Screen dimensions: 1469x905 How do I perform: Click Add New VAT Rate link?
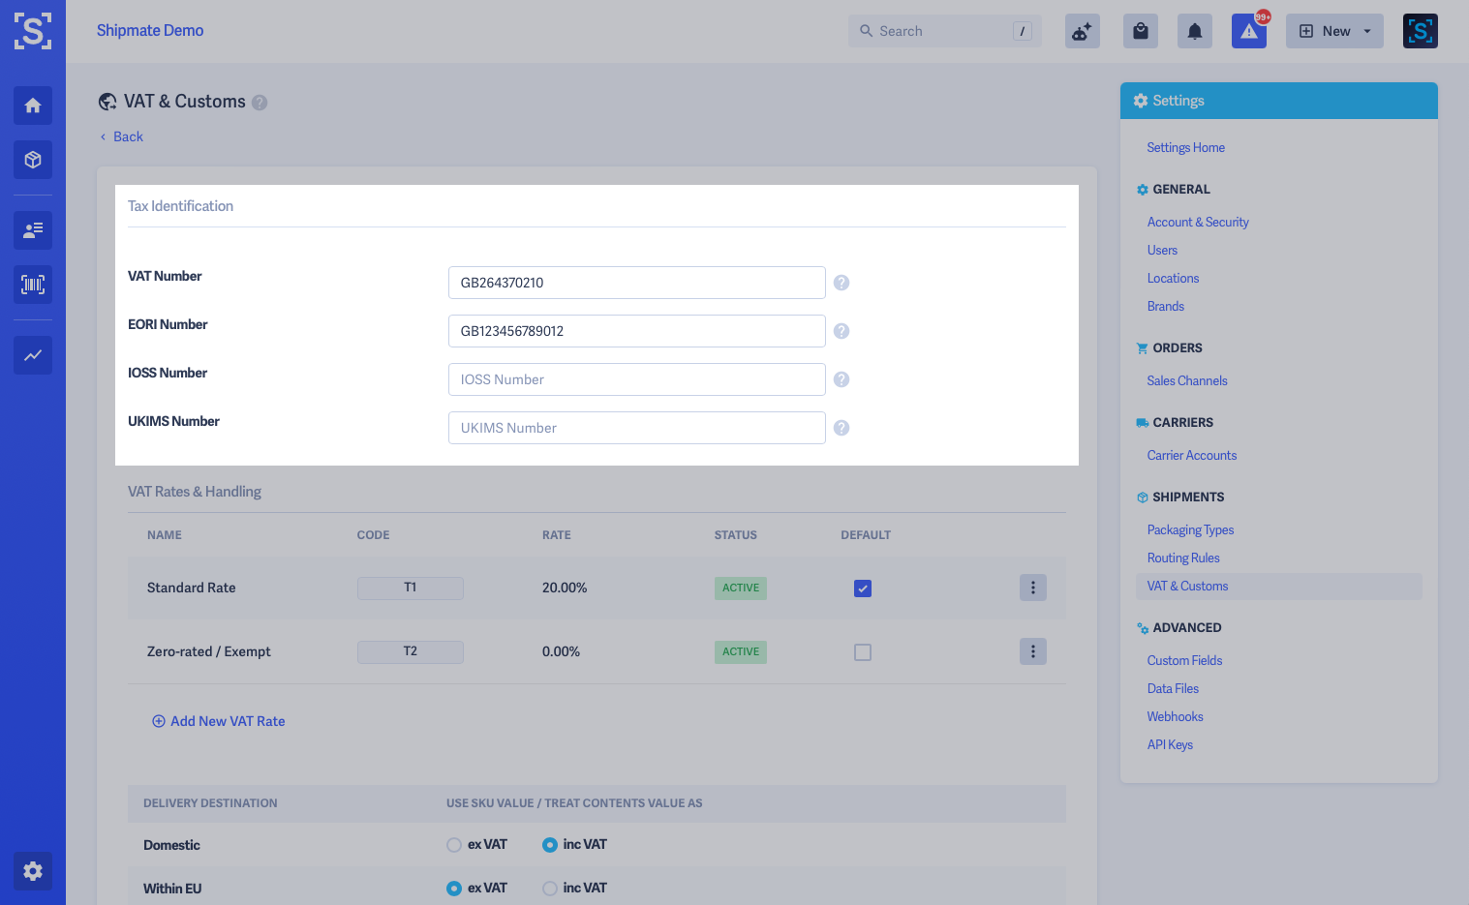[219, 721]
